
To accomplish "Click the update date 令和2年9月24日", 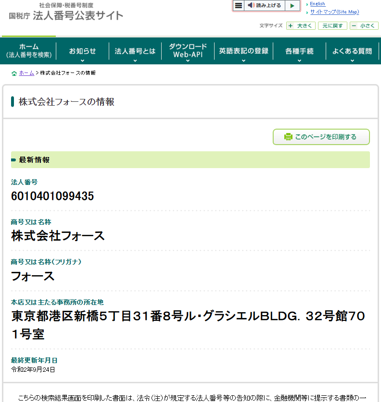I will click(33, 369).
